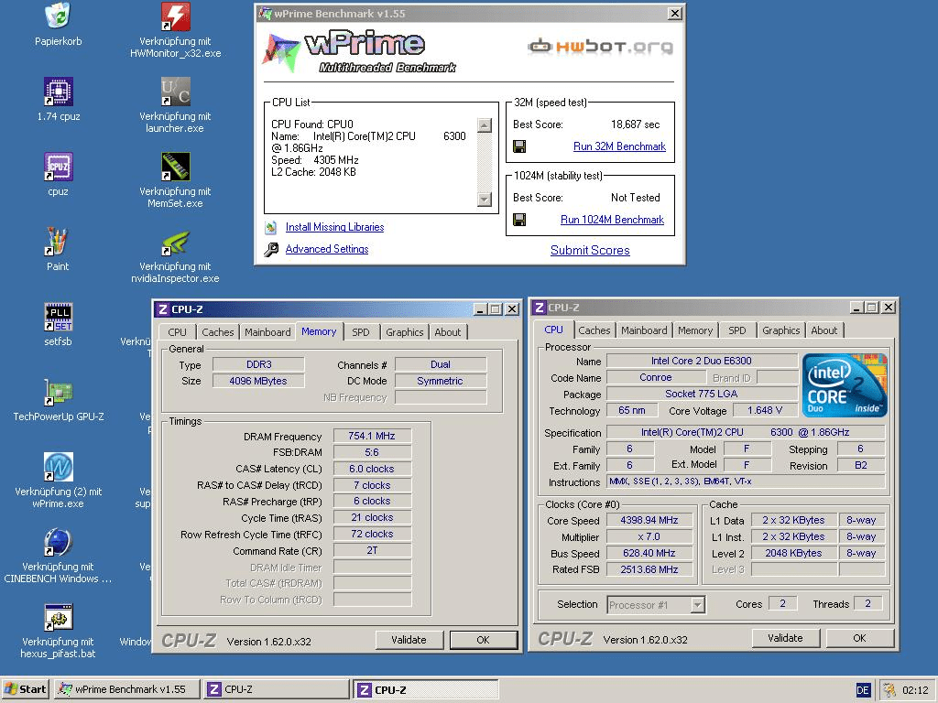Click the hwbot.org logo
The image size is (938, 703).
tap(600, 46)
